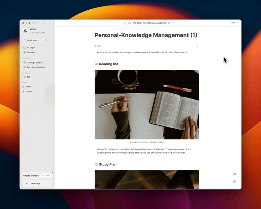Click the AFFiNE Cloud workspace label

pyautogui.click(x=37, y=33)
